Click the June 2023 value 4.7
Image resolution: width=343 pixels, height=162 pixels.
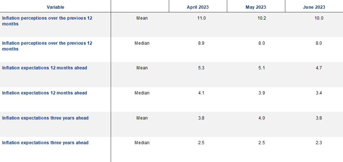319,68
